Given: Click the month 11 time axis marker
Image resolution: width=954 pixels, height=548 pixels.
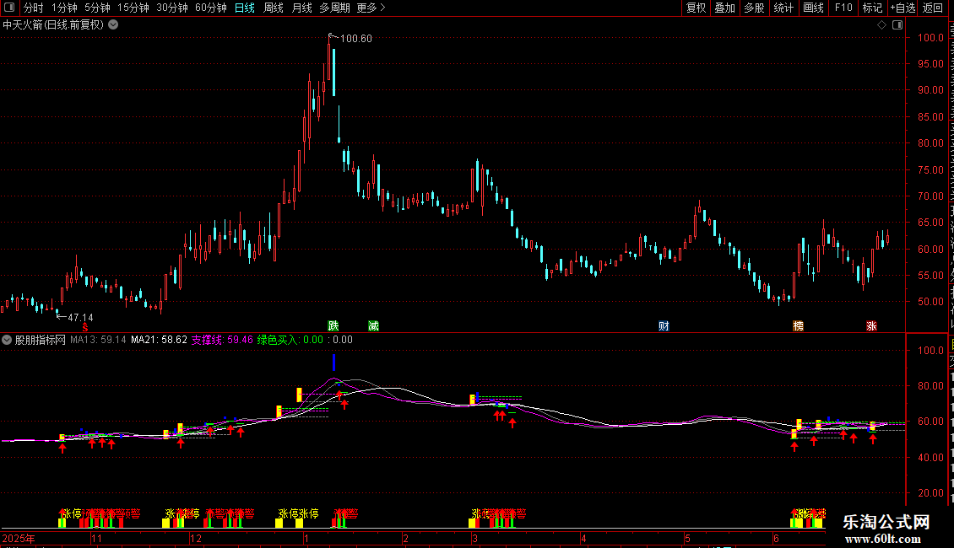Looking at the screenshot, I should [96, 538].
